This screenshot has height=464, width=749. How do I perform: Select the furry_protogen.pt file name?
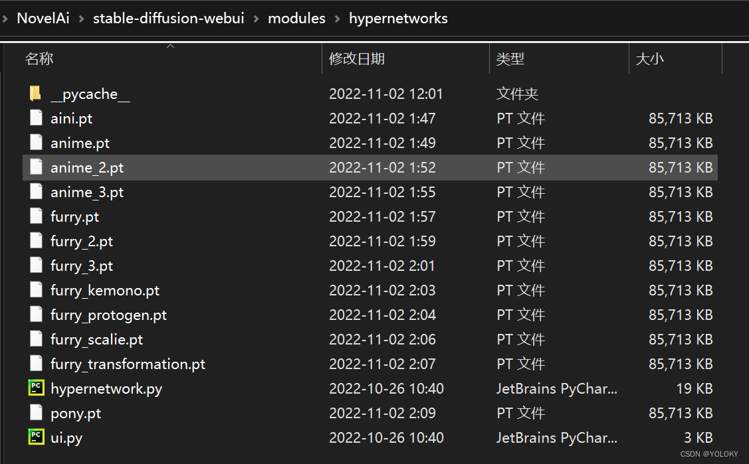tap(108, 315)
